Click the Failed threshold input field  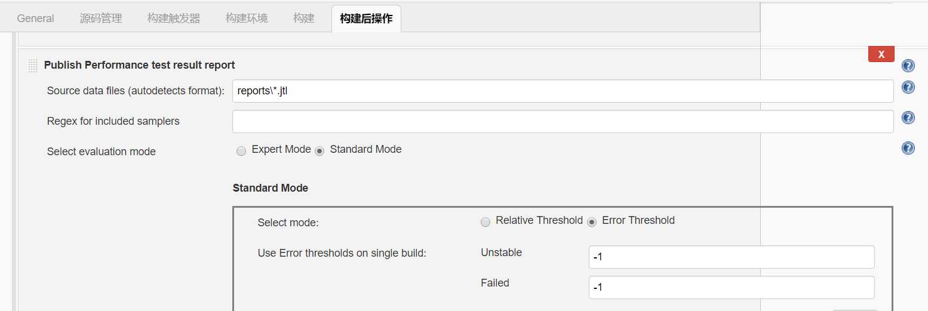coord(731,287)
